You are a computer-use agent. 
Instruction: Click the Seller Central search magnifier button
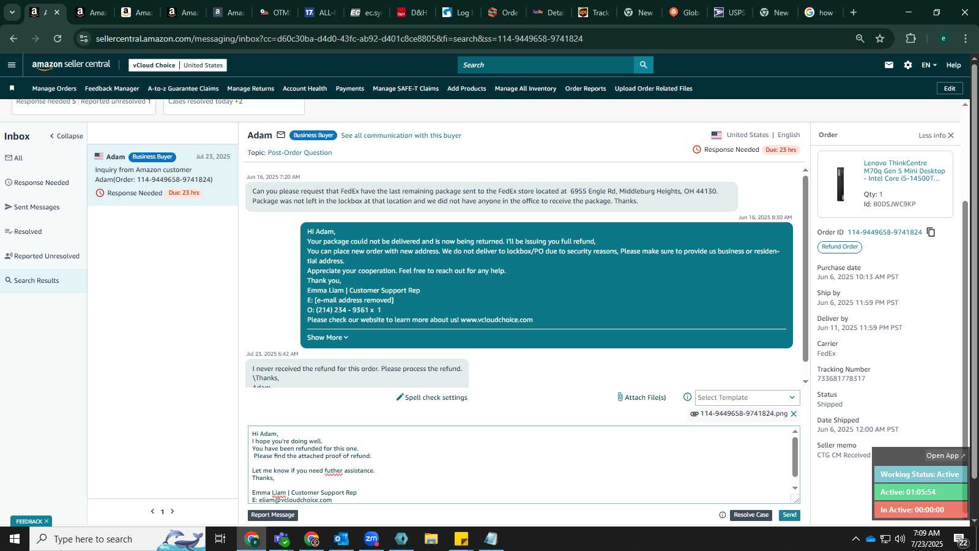(x=643, y=65)
